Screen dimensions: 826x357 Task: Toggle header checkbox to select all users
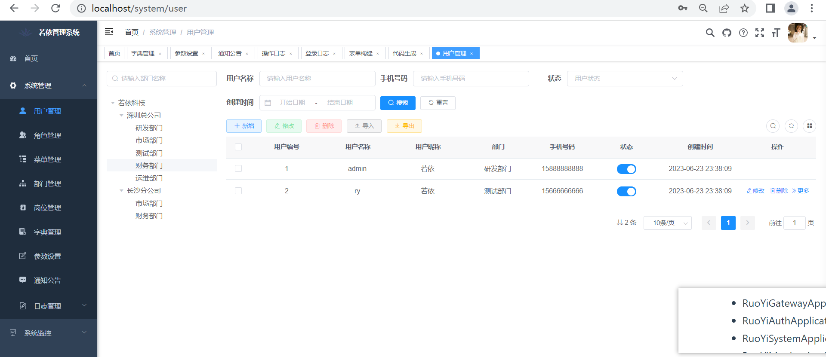tap(238, 147)
